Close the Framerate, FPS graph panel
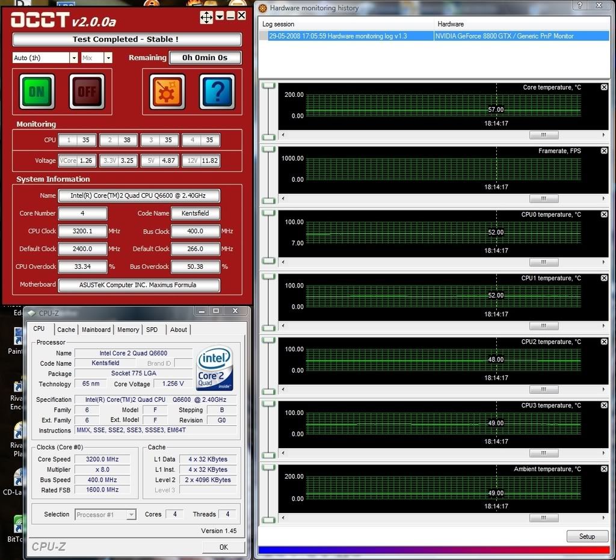The width and height of the screenshot is (616, 560). (604, 151)
